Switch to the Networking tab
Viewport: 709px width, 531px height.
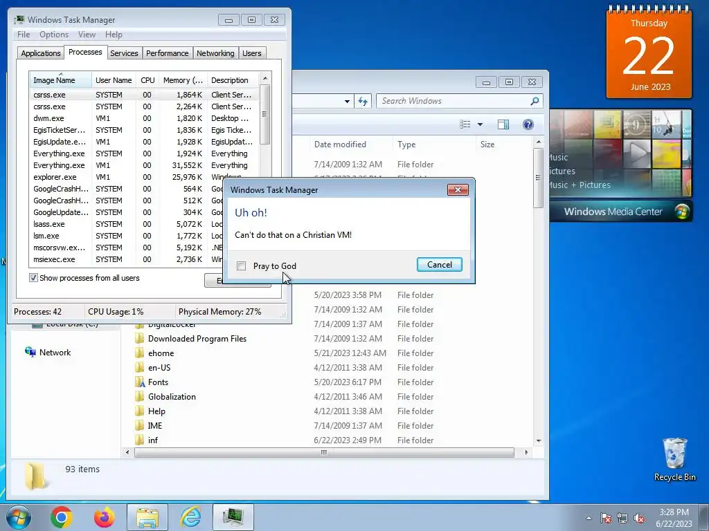click(x=215, y=53)
